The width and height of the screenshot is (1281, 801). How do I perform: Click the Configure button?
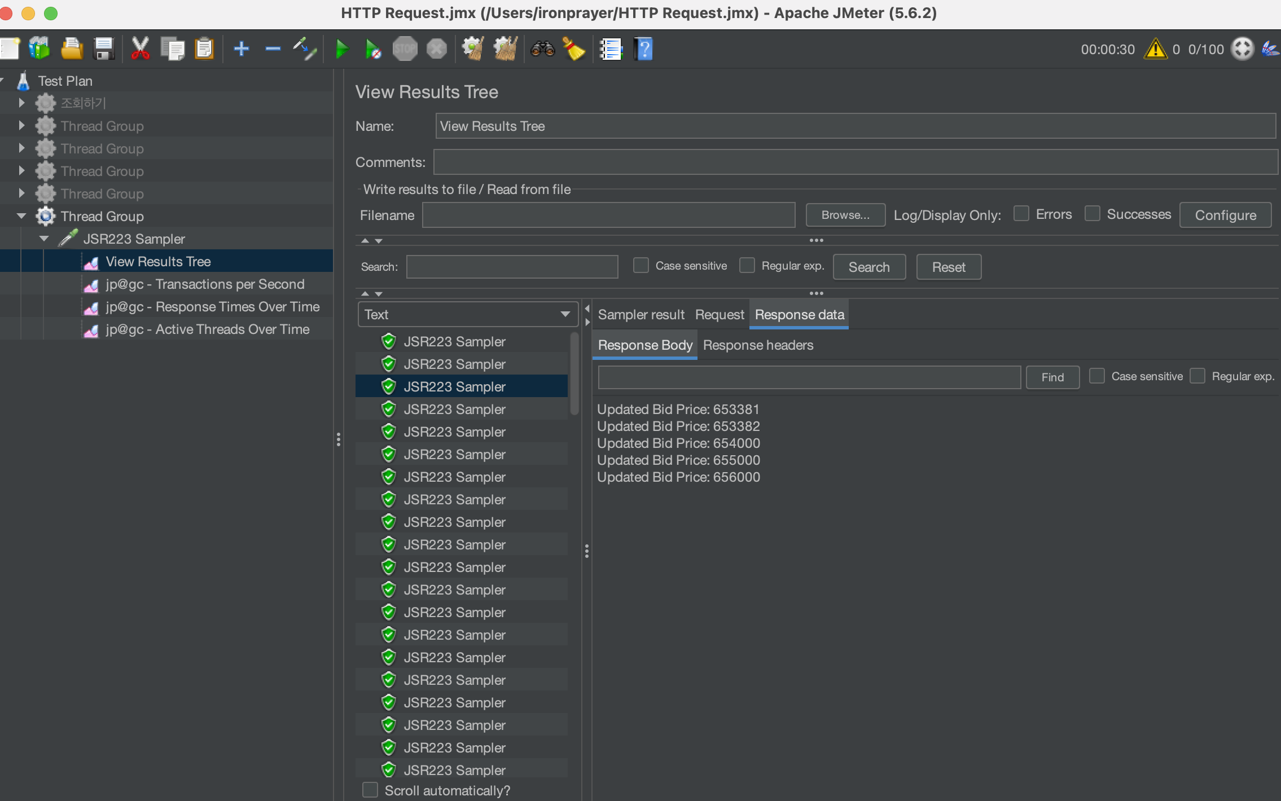(x=1225, y=215)
